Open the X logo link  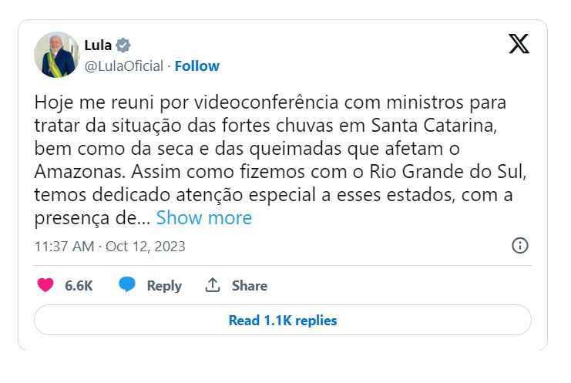point(519,44)
